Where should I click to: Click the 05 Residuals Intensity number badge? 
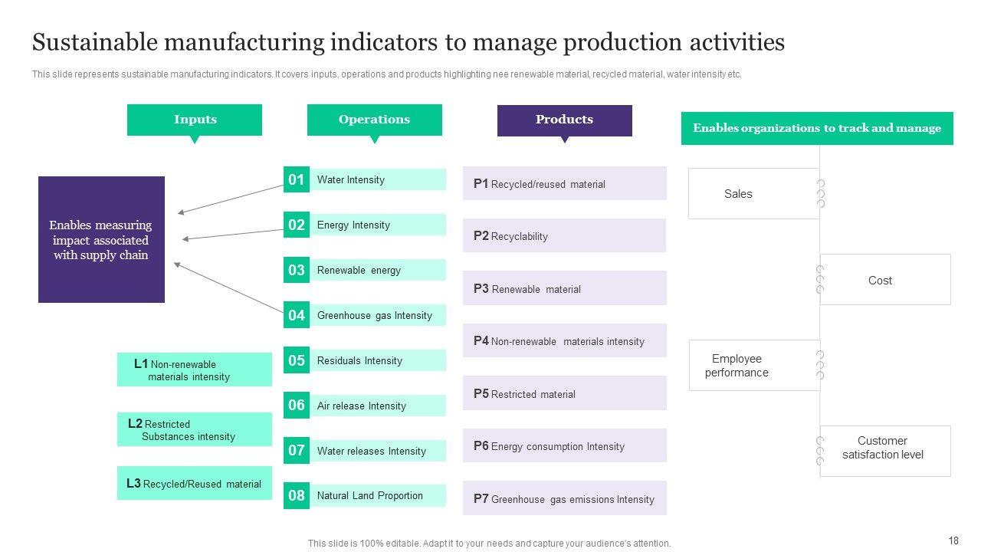(297, 360)
